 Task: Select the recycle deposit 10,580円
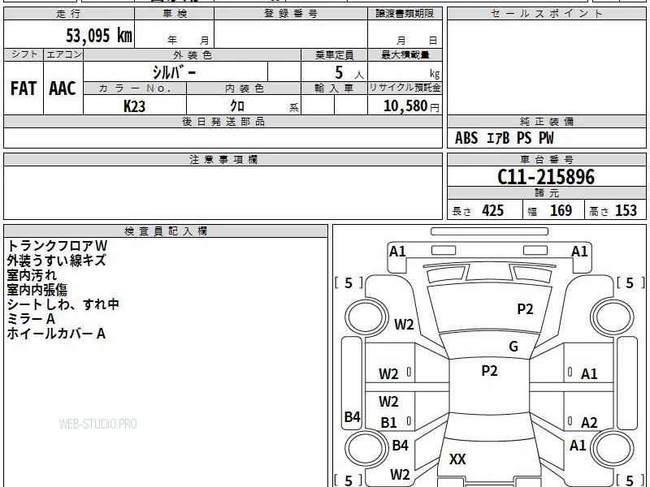pyautogui.click(x=411, y=106)
